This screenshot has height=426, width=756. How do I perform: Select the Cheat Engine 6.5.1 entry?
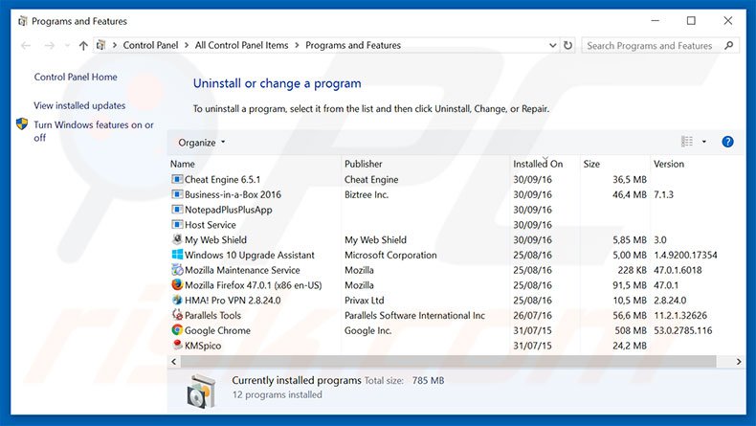pos(222,179)
